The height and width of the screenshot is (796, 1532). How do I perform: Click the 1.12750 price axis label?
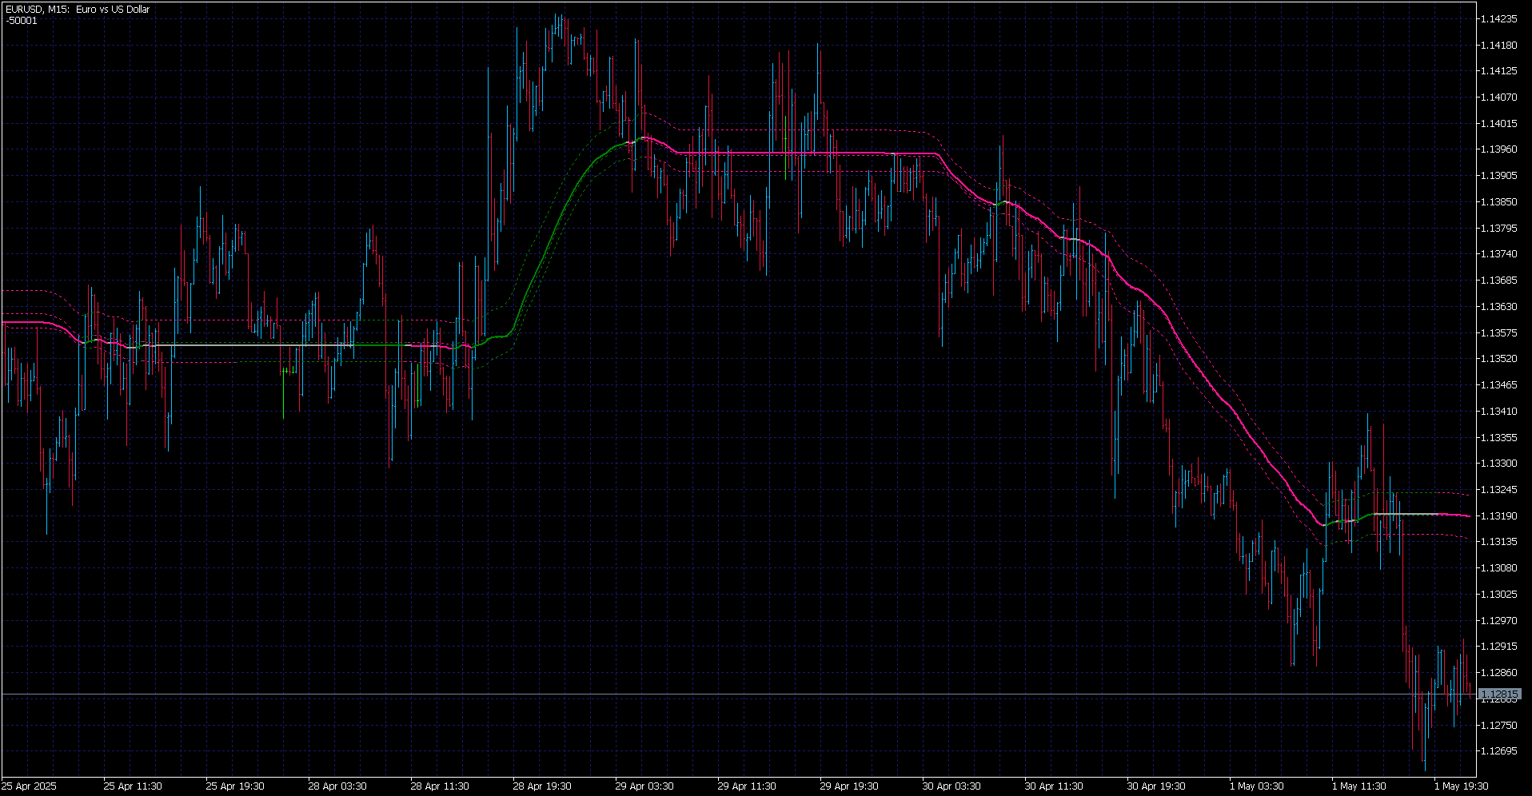click(1498, 725)
